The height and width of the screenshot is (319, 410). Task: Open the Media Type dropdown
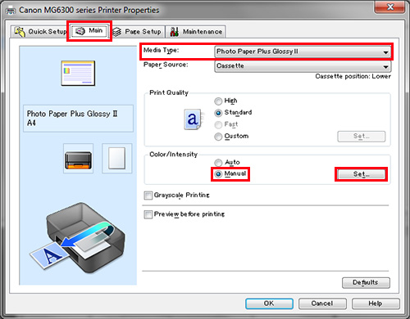303,52
